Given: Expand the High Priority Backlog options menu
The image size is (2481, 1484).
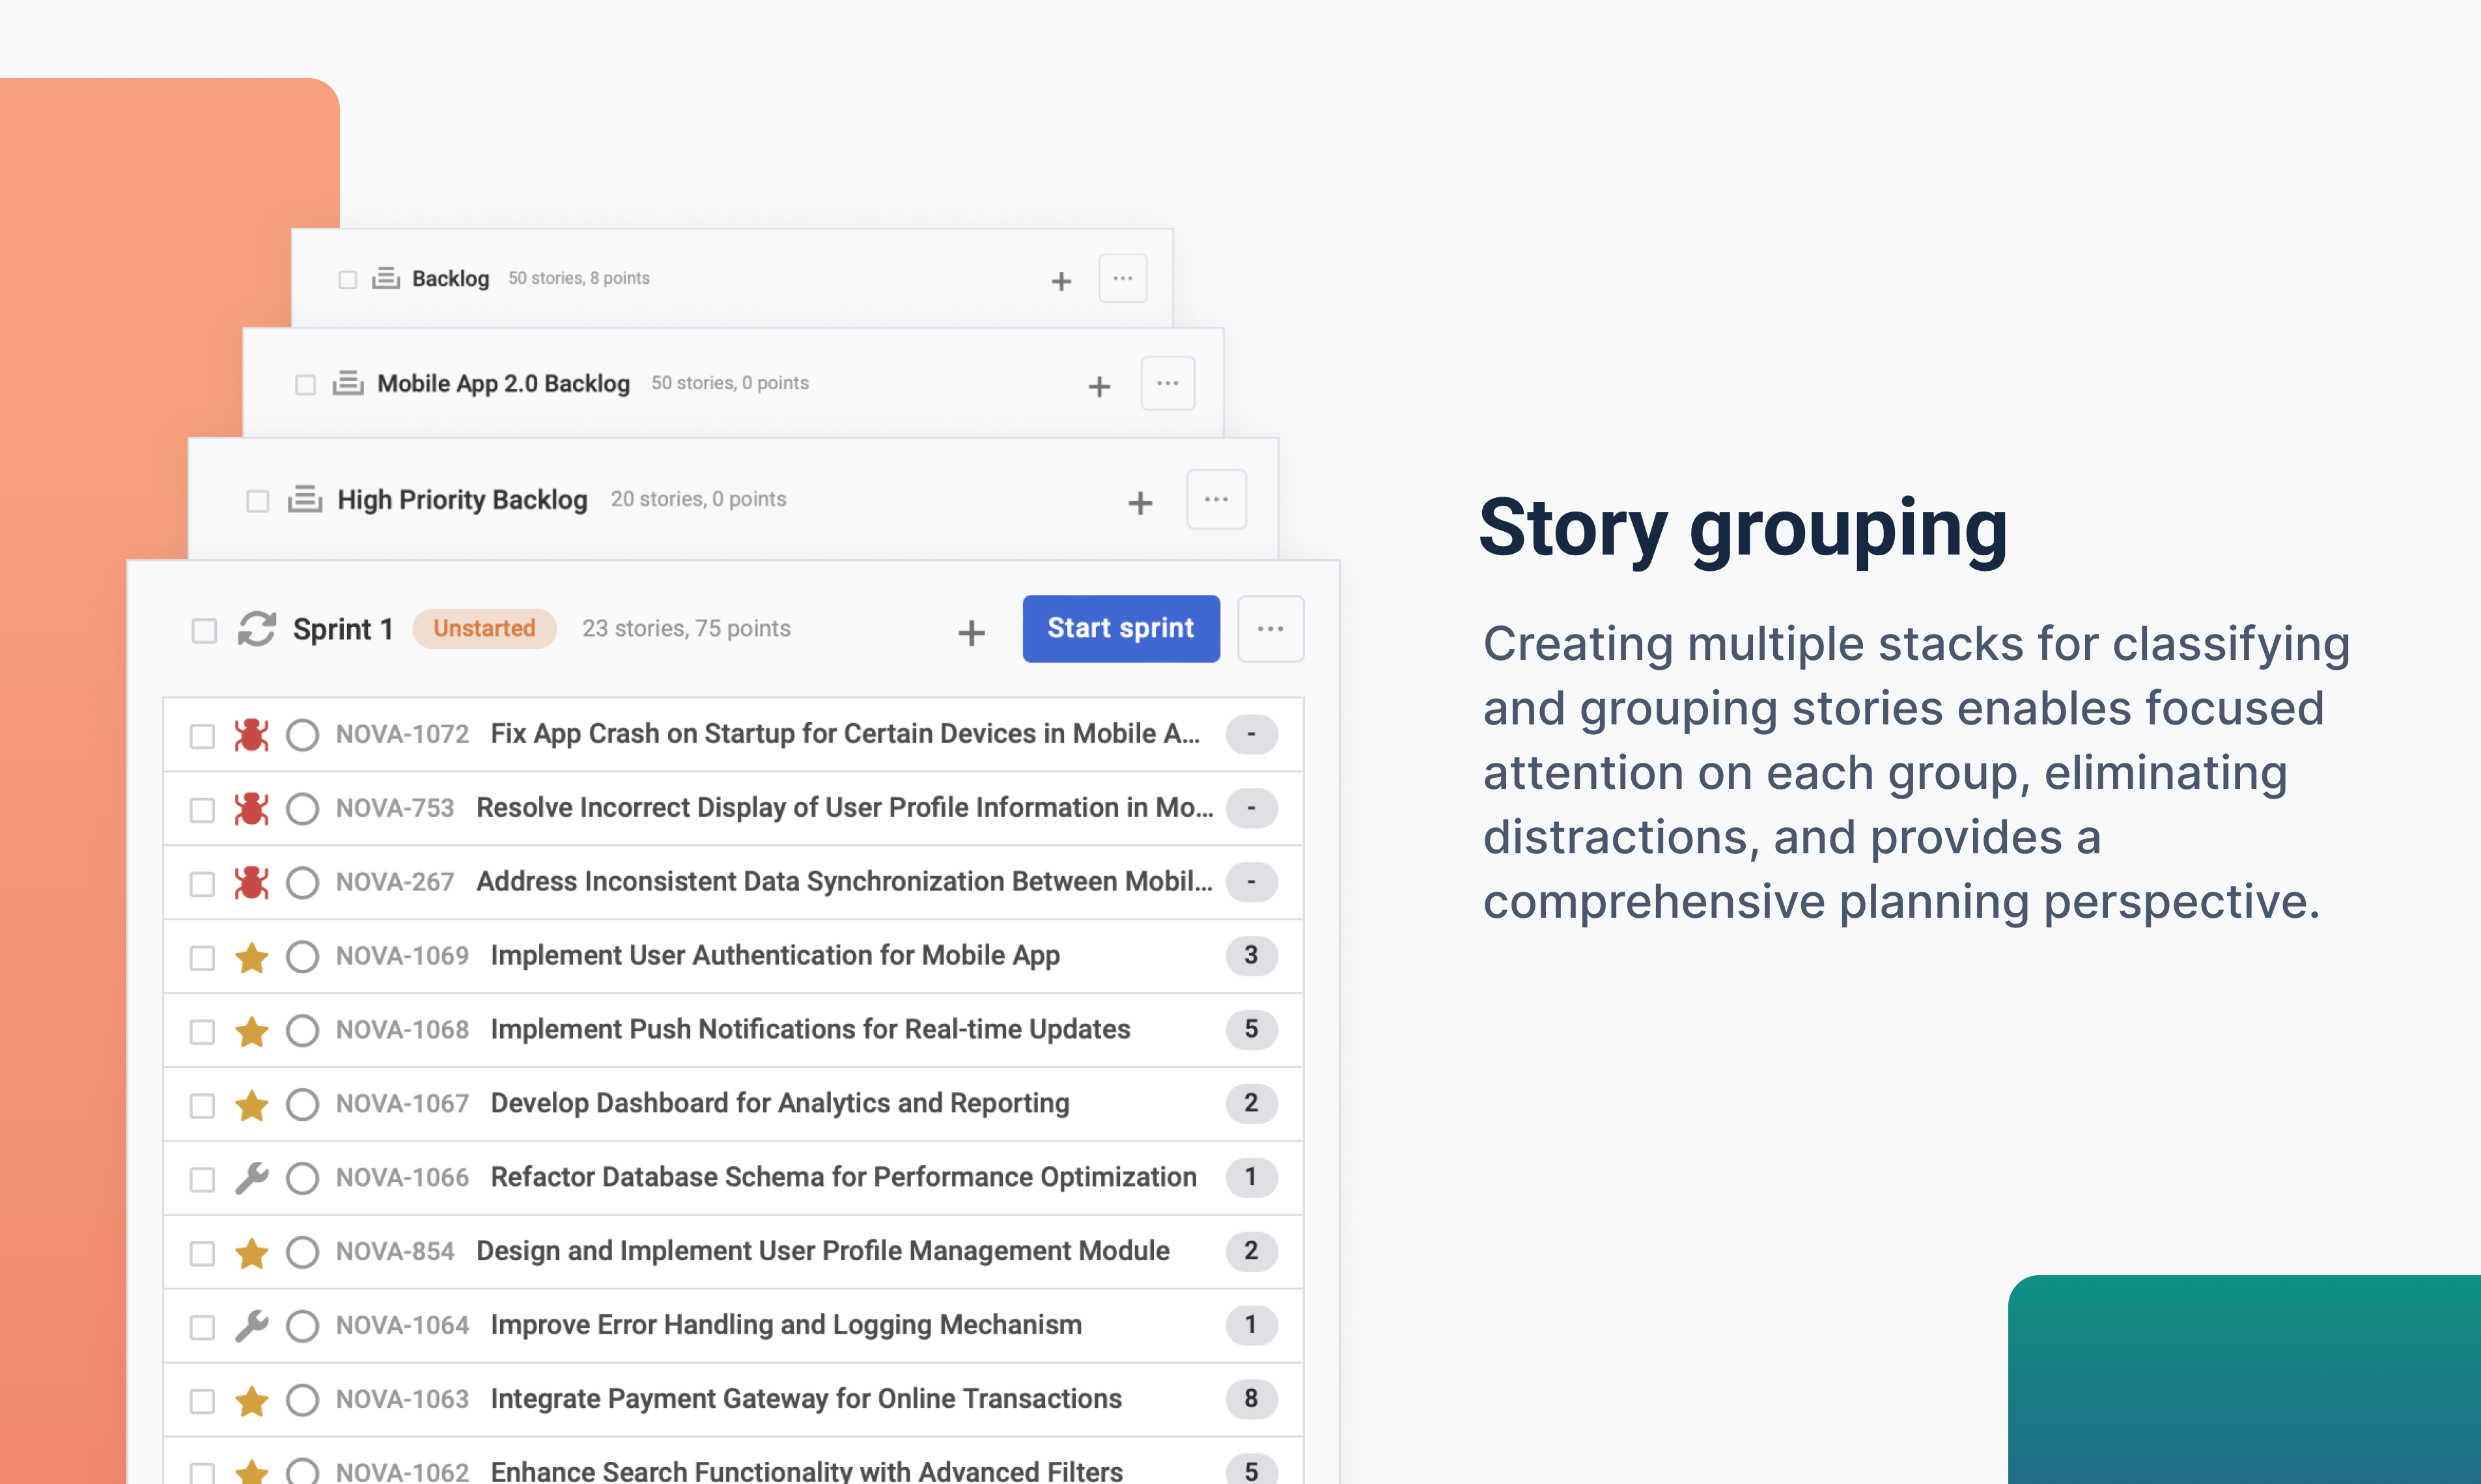Looking at the screenshot, I should click(1216, 499).
